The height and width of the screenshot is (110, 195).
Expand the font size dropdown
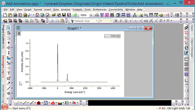point(110,21)
